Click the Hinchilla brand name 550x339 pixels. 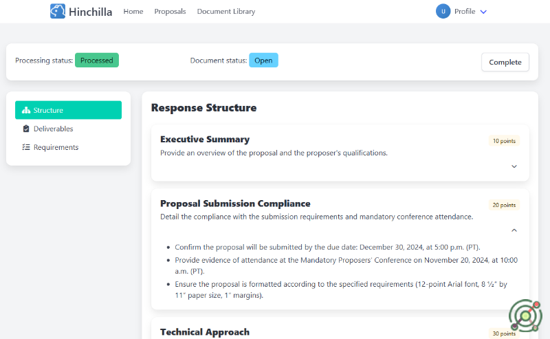(x=91, y=12)
